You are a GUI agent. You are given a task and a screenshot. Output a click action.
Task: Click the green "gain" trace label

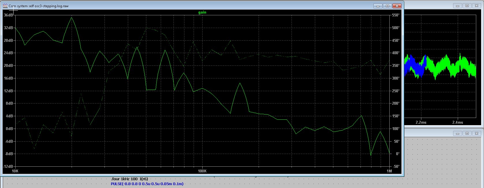(202, 12)
